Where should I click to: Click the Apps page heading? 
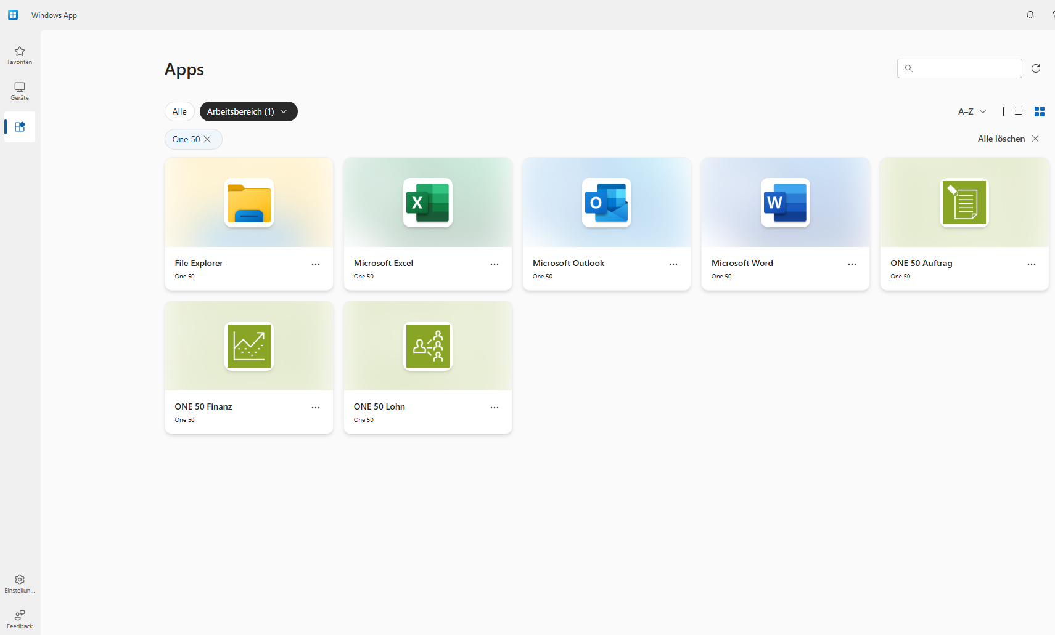point(184,70)
